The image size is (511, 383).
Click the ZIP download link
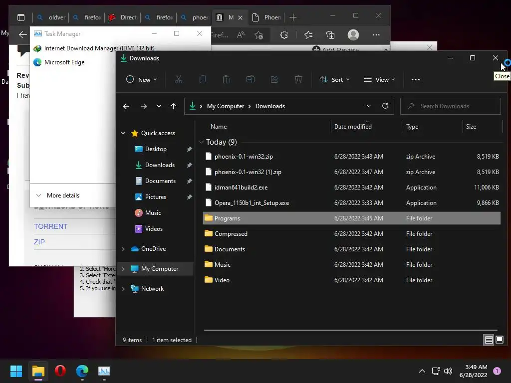pyautogui.click(x=39, y=242)
